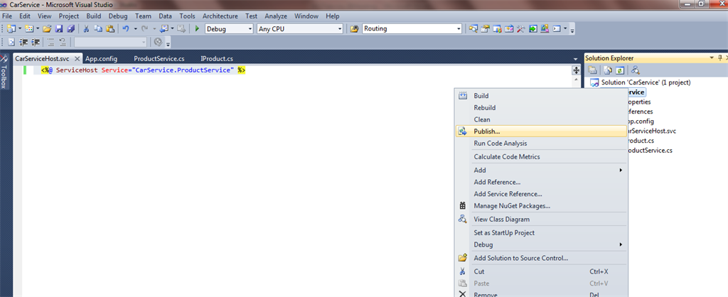Viewport: 728px width, 297px height.
Task: Click the Format Document icon in editing toolbar
Action: (x=11, y=42)
